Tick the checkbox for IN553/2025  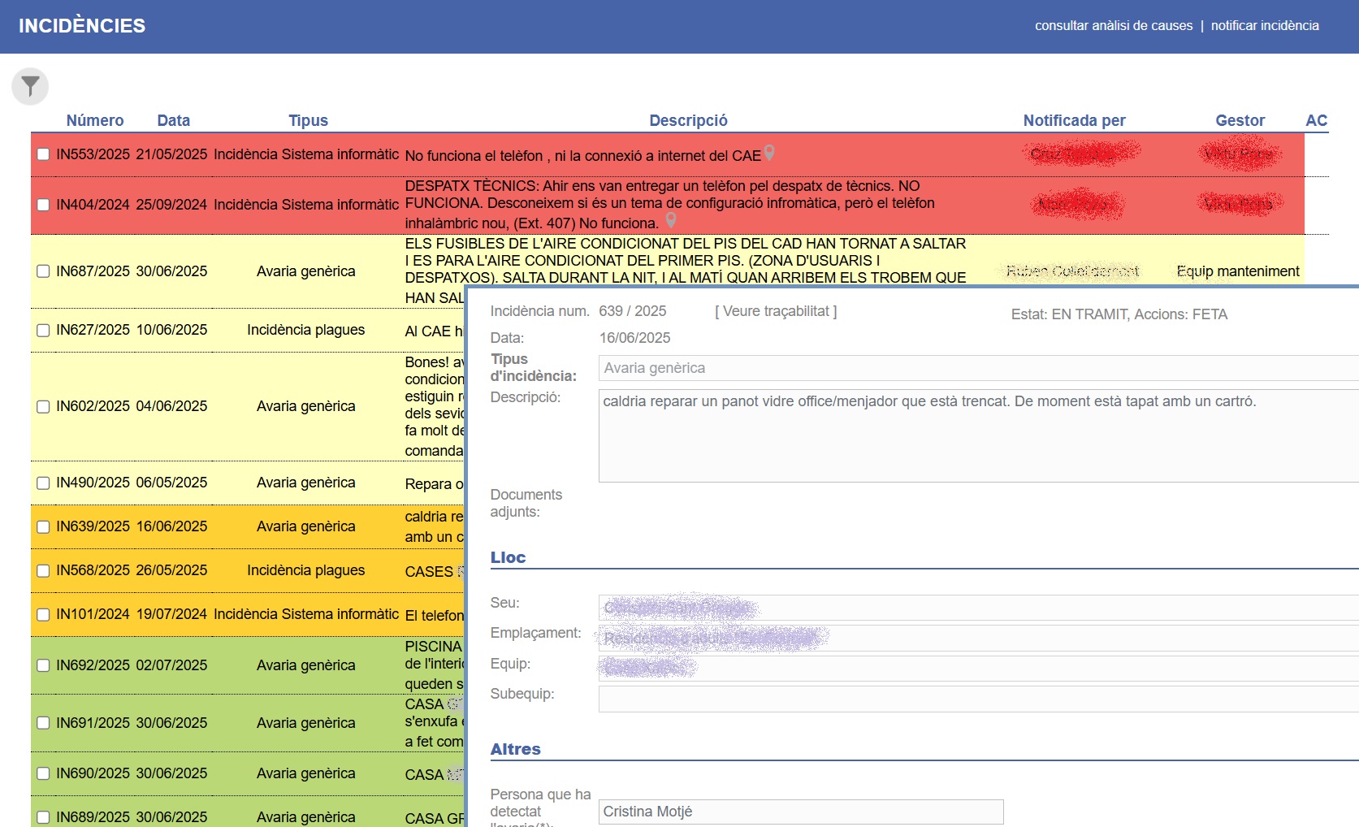point(43,154)
